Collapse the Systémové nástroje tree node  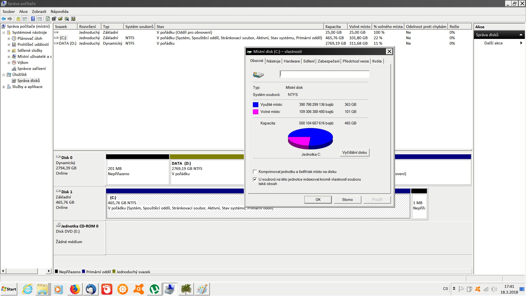(x=4, y=33)
